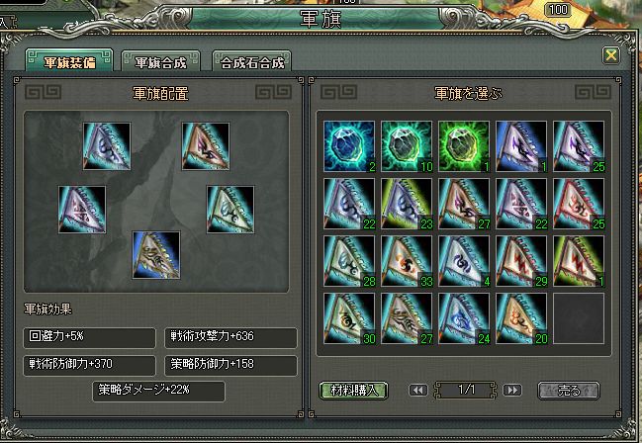
Task: Switch to the 軍旗合成 tab
Action: [160, 62]
